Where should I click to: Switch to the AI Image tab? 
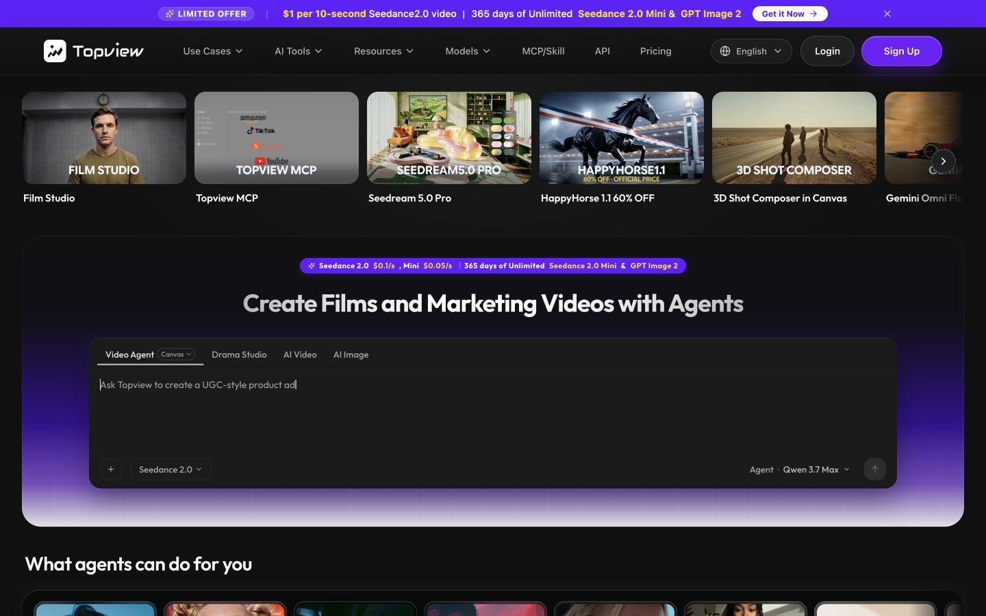pos(351,355)
